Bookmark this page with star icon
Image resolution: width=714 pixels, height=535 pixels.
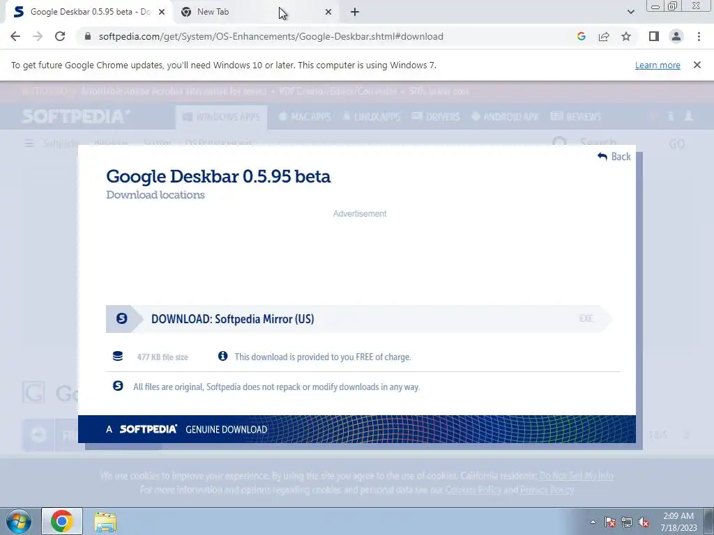626,36
